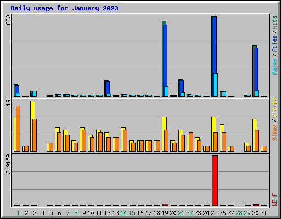
Task: Select the cyan Pages bar for day 30
Action: tap(257, 94)
